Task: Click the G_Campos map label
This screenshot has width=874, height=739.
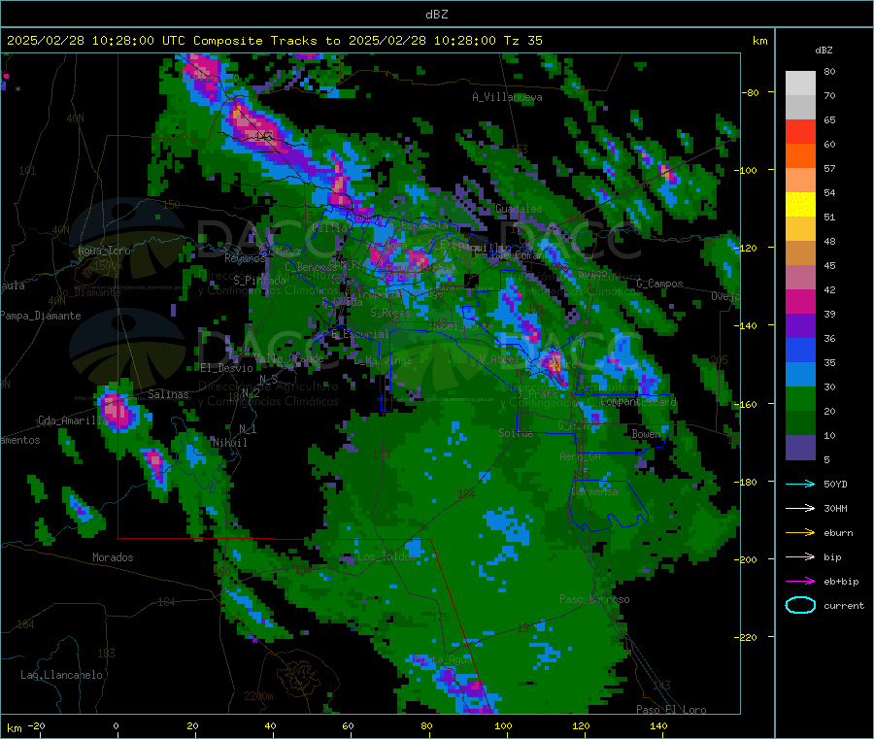Action: point(659,284)
